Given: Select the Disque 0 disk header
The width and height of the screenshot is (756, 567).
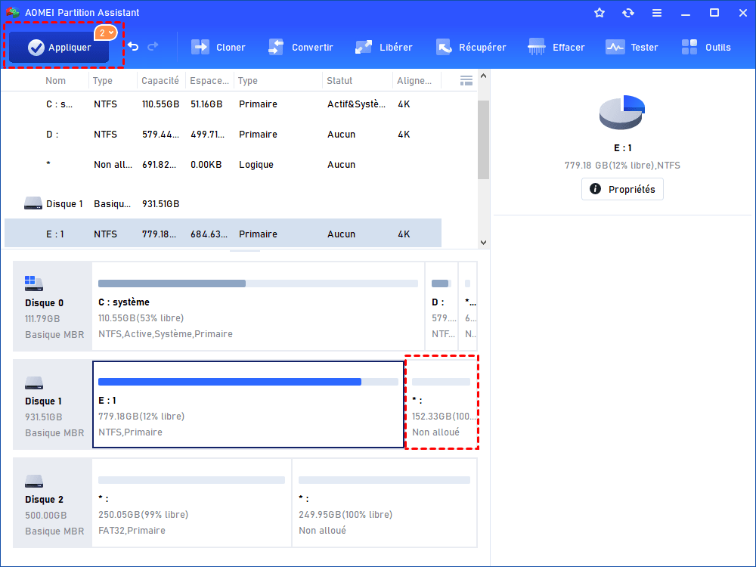Looking at the screenshot, I should pos(53,306).
